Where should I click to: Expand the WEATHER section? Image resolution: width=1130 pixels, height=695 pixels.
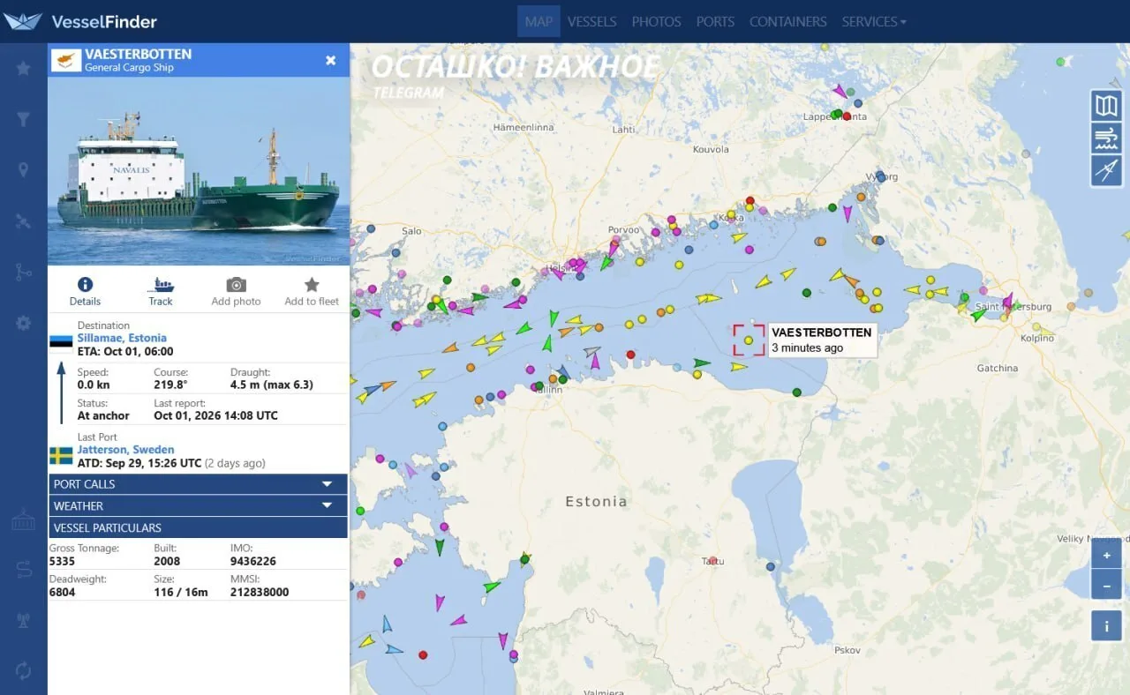pyautogui.click(x=199, y=506)
